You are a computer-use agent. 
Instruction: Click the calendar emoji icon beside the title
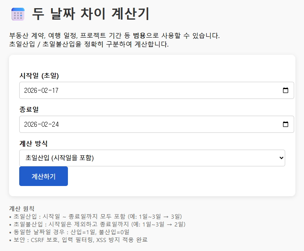point(18,14)
